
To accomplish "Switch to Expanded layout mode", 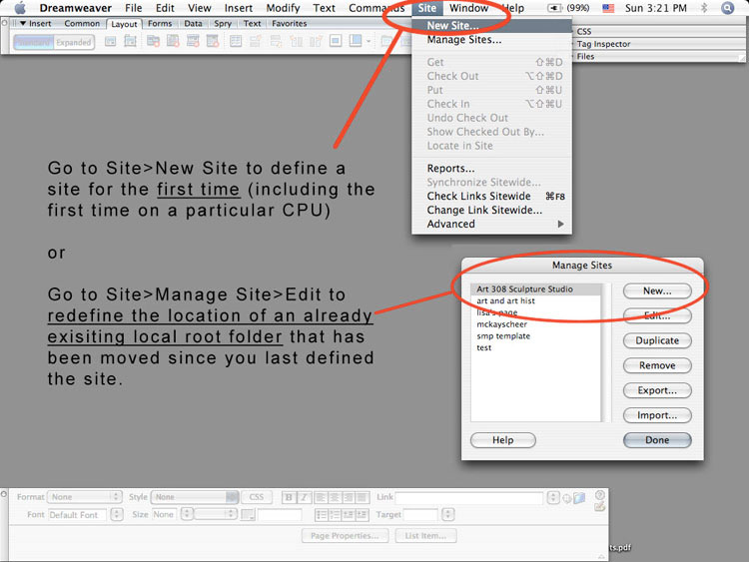I will tap(74, 43).
